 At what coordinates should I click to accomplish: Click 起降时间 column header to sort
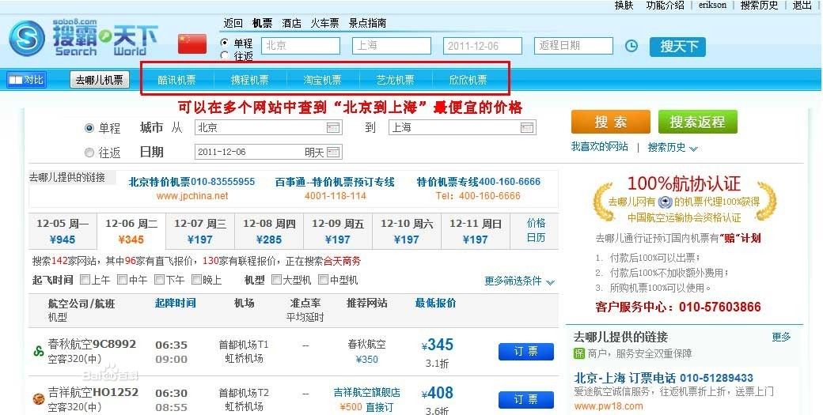pyautogui.click(x=176, y=303)
